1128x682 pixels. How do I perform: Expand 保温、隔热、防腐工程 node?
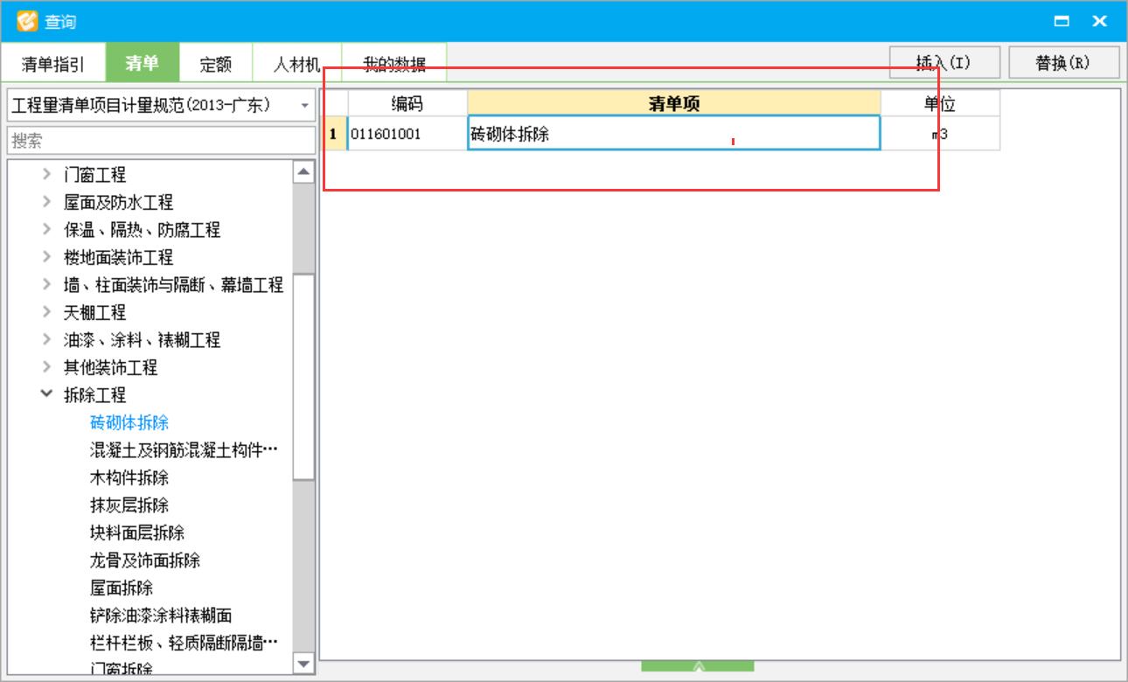pyautogui.click(x=46, y=230)
